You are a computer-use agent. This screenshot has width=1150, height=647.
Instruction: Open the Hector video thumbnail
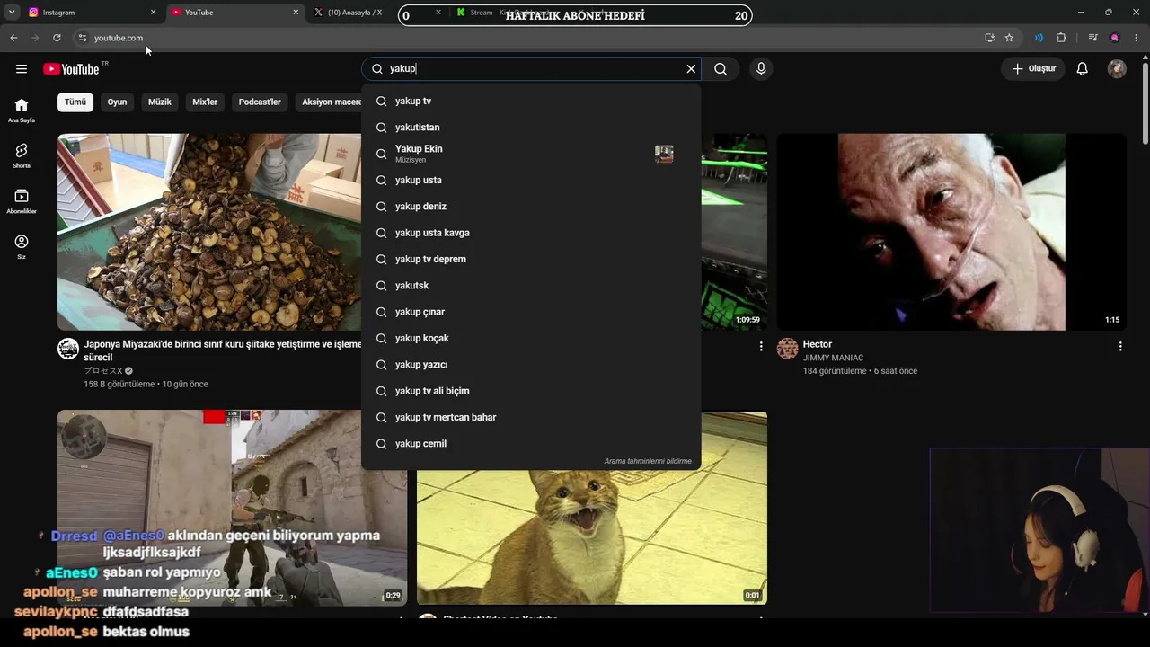tap(951, 232)
